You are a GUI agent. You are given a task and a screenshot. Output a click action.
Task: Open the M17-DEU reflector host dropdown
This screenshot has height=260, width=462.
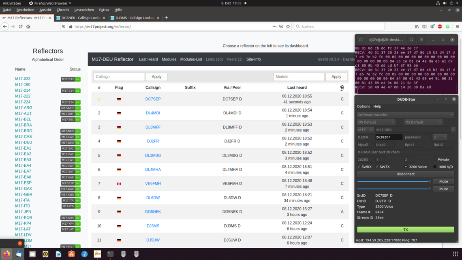[x=415, y=130]
